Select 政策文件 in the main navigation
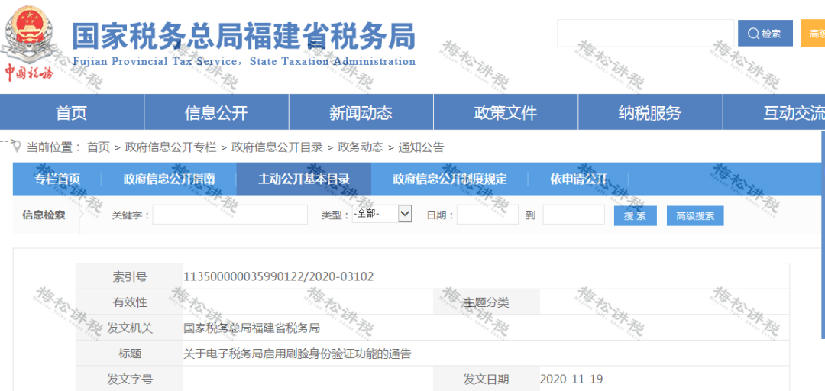Image resolution: width=825 pixels, height=391 pixels. [x=506, y=112]
